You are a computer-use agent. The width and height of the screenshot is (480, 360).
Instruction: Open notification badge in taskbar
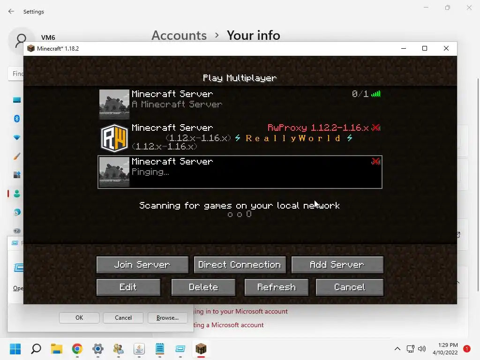tap(467, 349)
